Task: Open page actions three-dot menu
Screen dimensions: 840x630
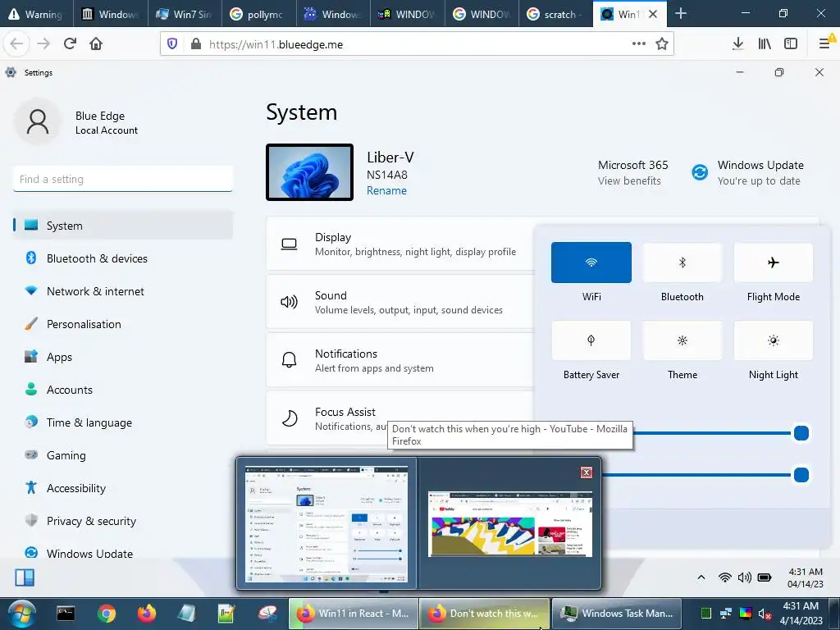Action: [638, 44]
